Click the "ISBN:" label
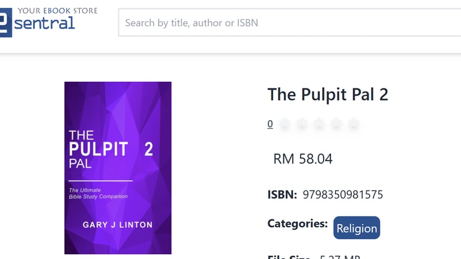This screenshot has height=259, width=461. (x=282, y=195)
